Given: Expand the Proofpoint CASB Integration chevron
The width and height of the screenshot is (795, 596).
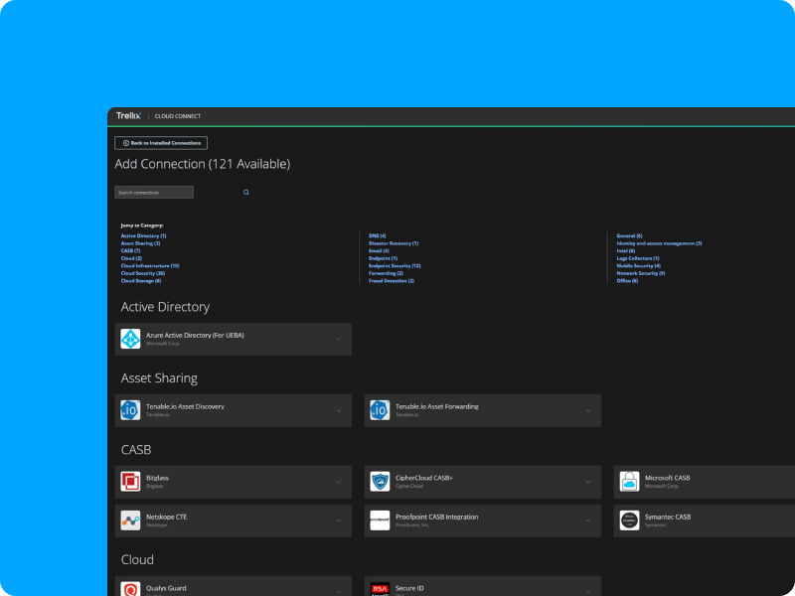Looking at the screenshot, I should point(587,521).
